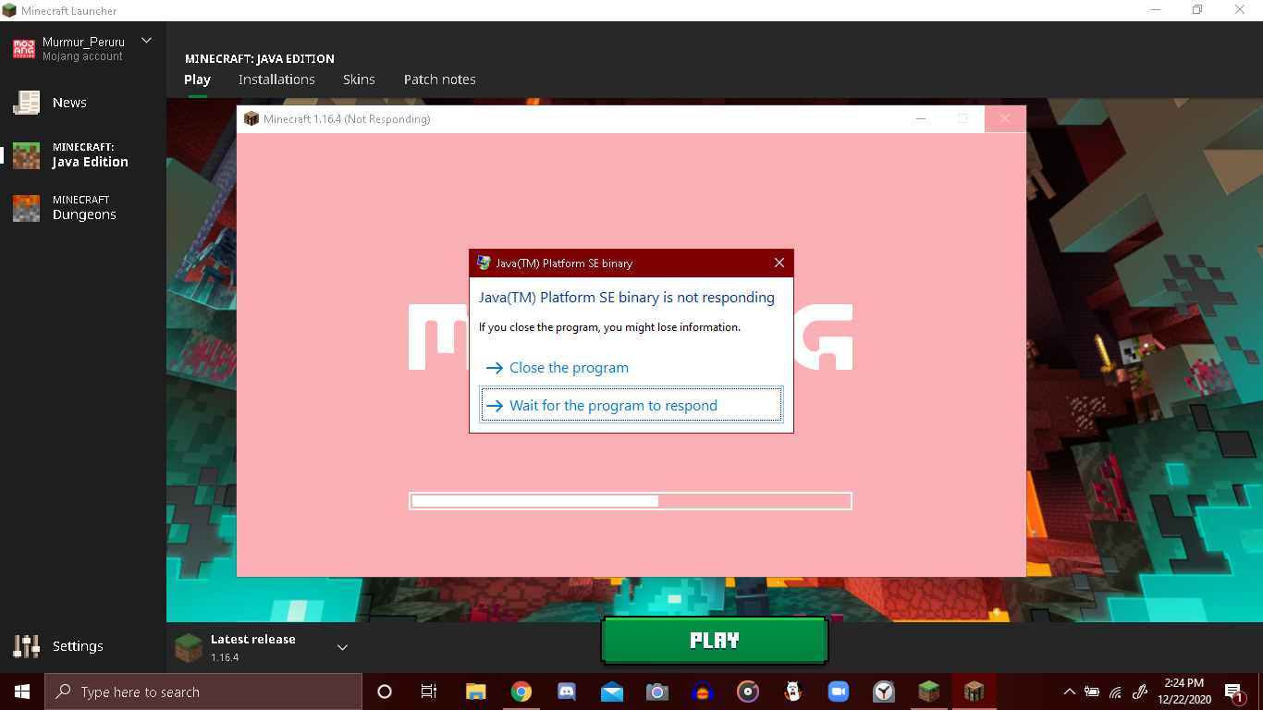
Task: Open the Mail app from the taskbar
Action: pyautogui.click(x=612, y=692)
